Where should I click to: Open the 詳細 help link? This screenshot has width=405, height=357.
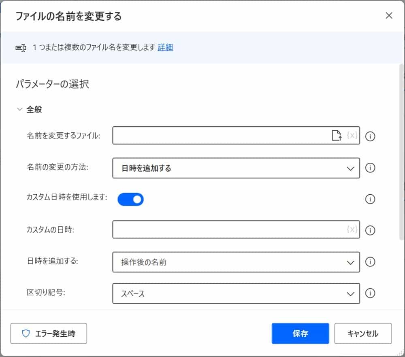(165, 47)
